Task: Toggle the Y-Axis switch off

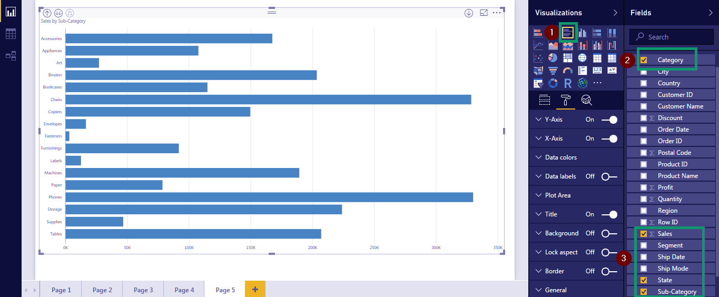Action: tap(609, 120)
